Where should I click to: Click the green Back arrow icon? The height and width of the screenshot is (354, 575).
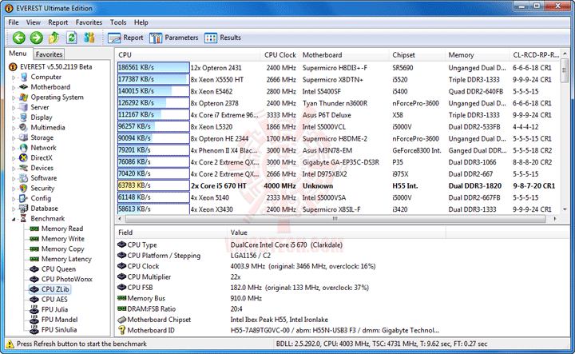click(18, 38)
